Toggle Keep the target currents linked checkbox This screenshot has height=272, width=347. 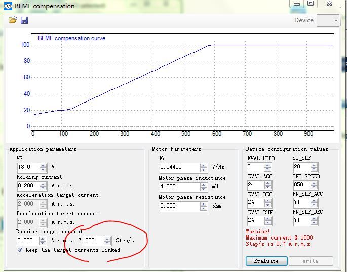(x=20, y=250)
